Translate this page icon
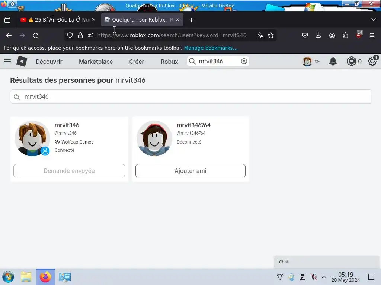This screenshot has width=381, height=285. coord(260,35)
